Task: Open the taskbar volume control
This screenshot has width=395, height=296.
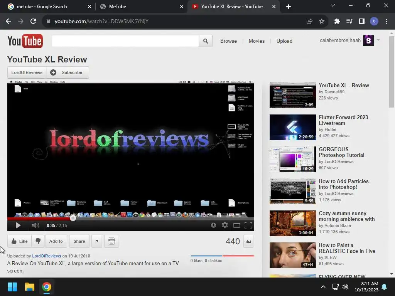Action: [x=345, y=287]
